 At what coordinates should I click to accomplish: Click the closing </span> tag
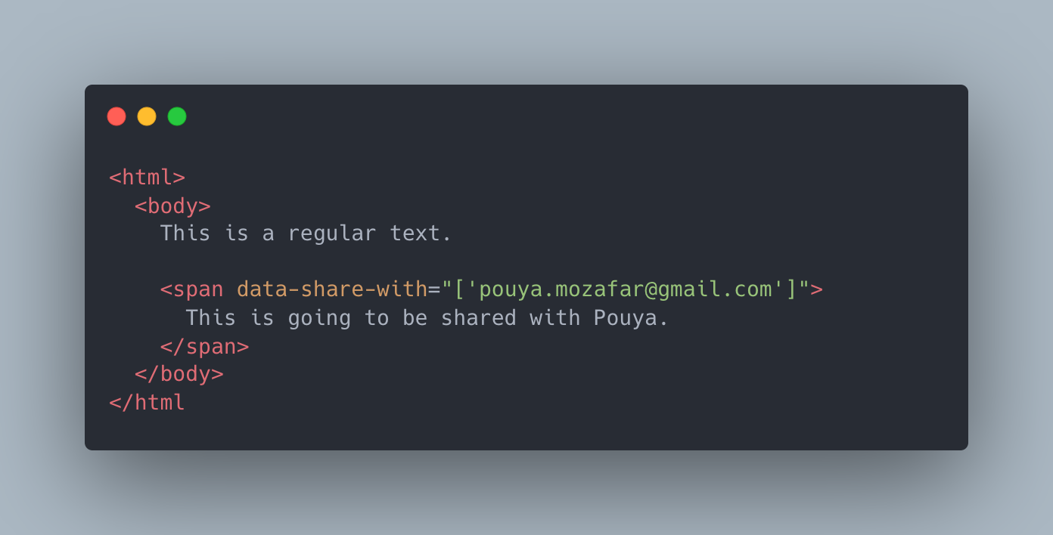coord(204,346)
